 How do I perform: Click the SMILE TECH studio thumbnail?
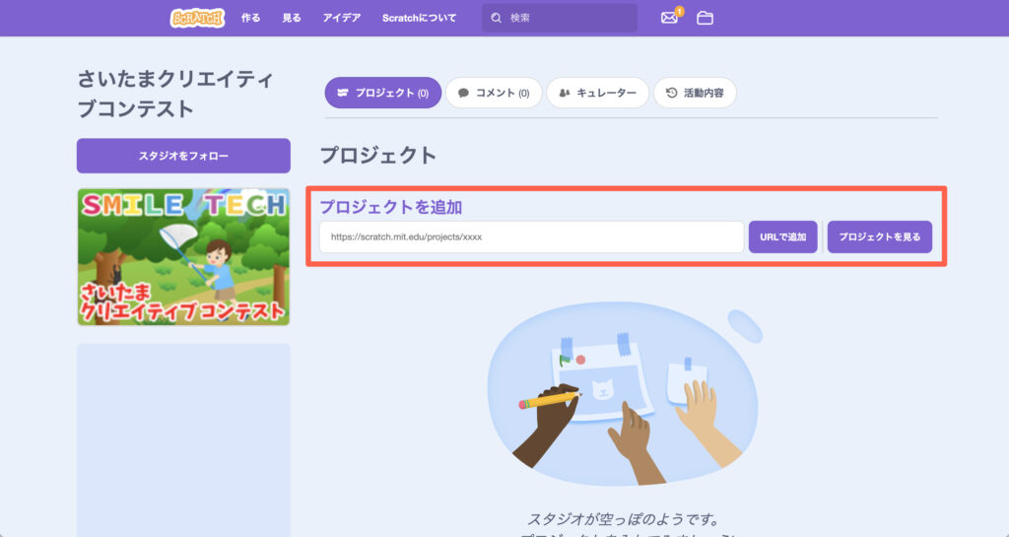183,256
